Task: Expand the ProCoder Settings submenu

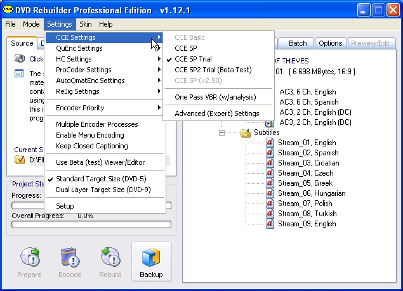Action: tap(104, 70)
